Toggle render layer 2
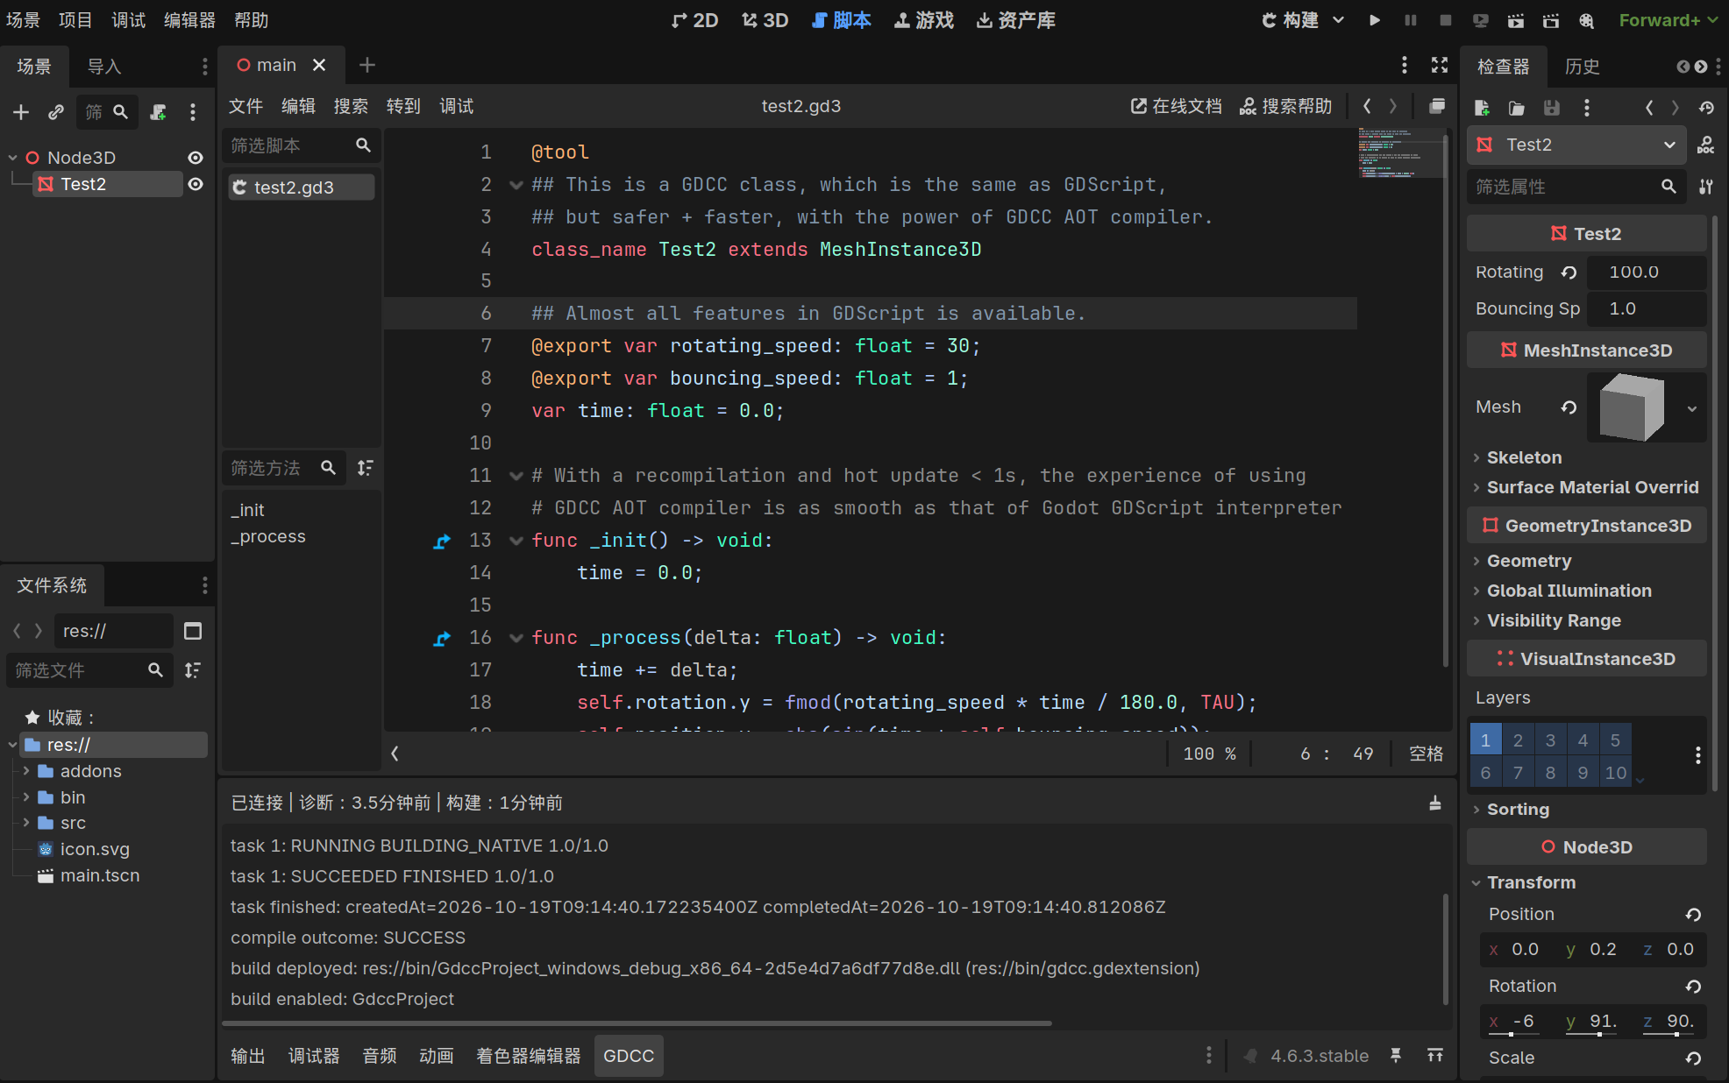The width and height of the screenshot is (1729, 1083). click(x=1518, y=740)
